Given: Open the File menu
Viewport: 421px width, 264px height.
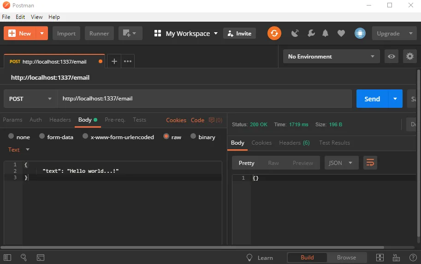Looking at the screenshot, I should pyautogui.click(x=6, y=17).
